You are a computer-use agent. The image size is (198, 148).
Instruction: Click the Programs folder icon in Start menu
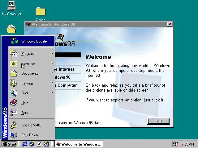(x=14, y=53)
